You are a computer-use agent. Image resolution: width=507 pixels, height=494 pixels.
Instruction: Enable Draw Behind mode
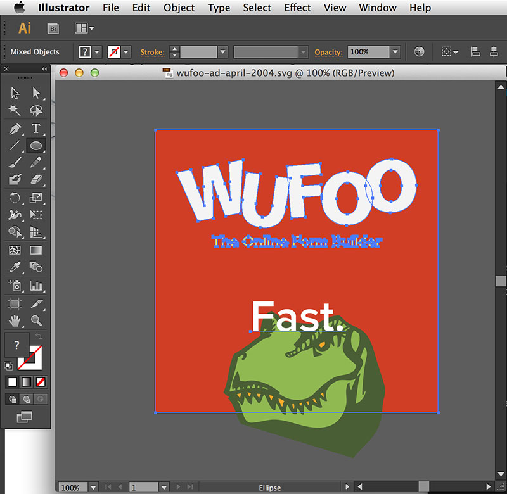click(x=27, y=400)
